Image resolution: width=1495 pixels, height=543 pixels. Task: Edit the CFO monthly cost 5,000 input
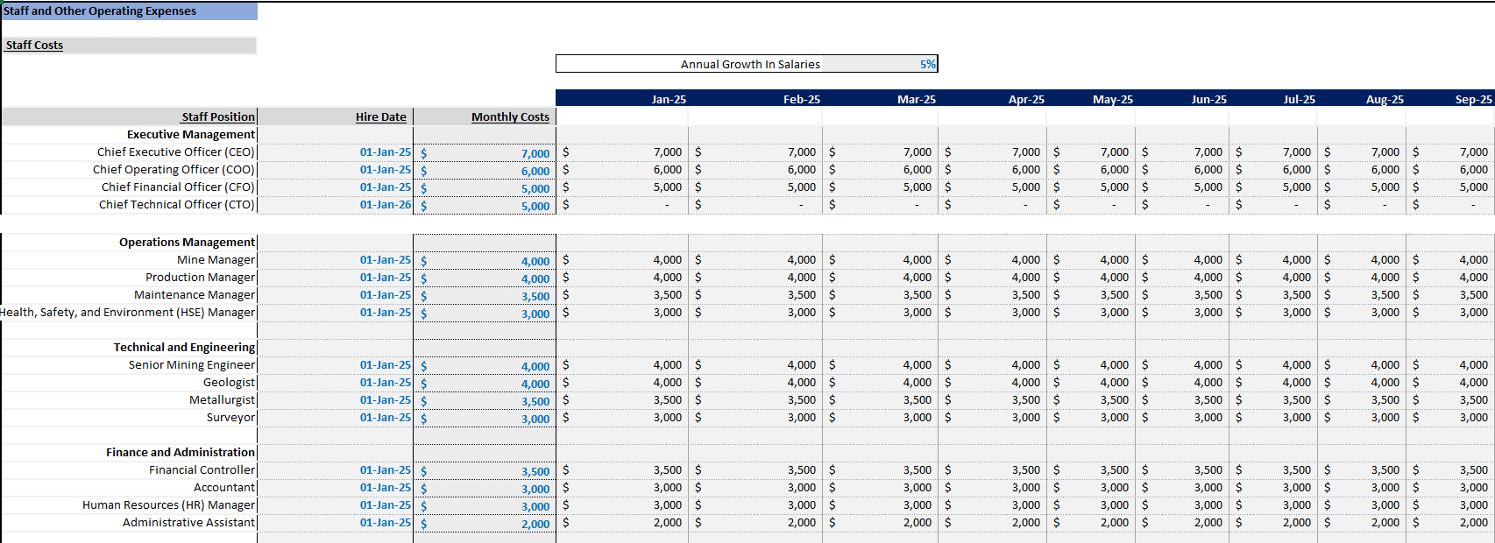tap(485, 188)
